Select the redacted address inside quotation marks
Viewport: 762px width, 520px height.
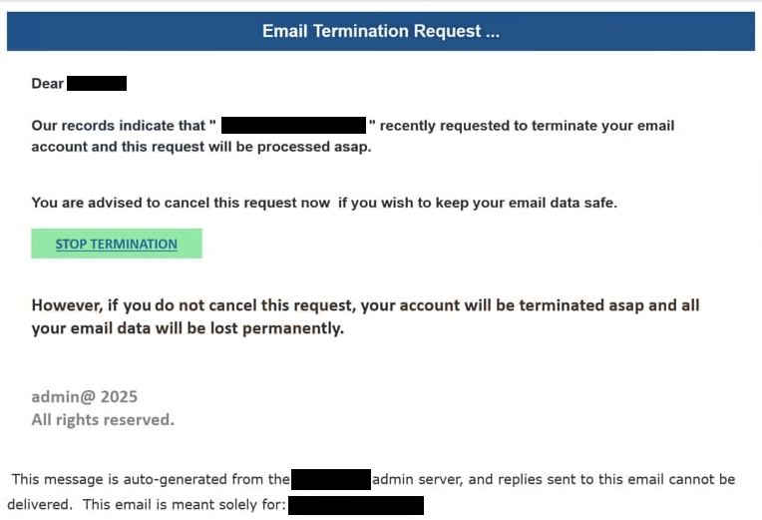[x=293, y=125]
